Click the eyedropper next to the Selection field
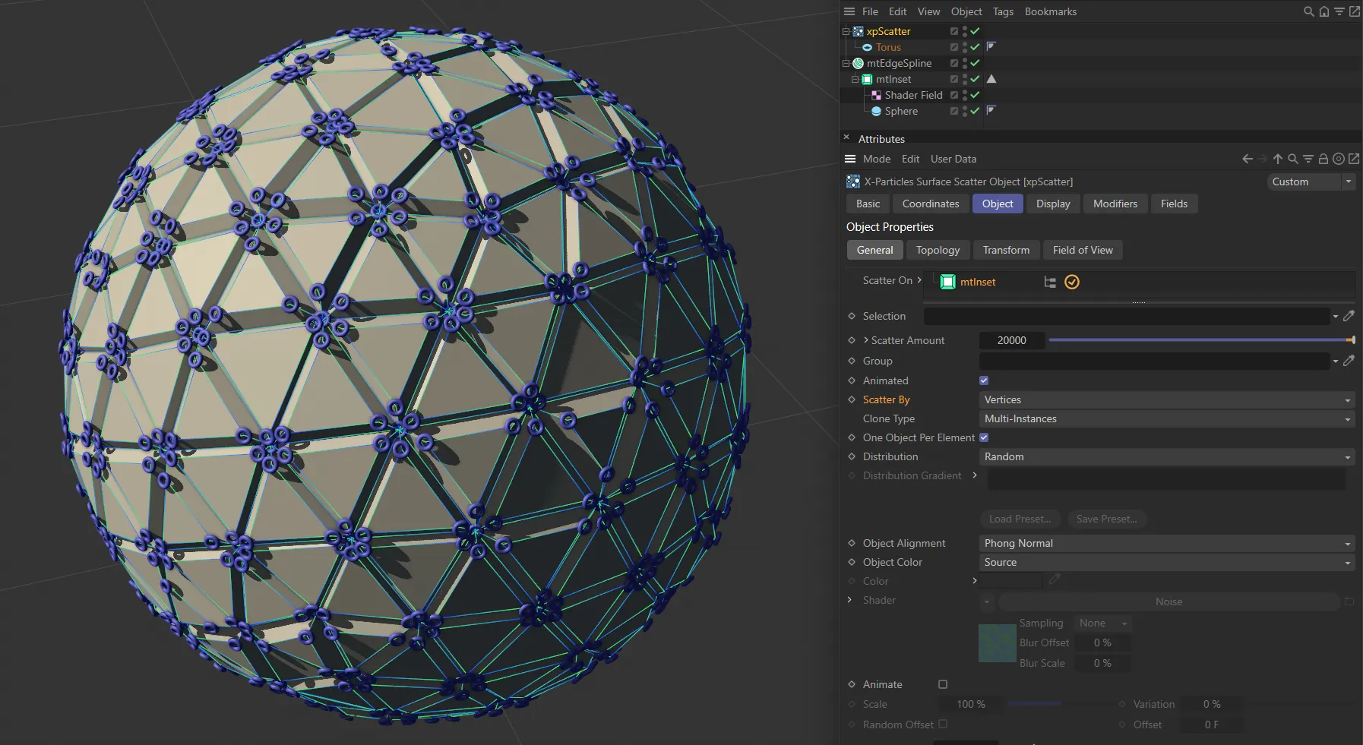This screenshot has height=745, width=1363. point(1350,316)
